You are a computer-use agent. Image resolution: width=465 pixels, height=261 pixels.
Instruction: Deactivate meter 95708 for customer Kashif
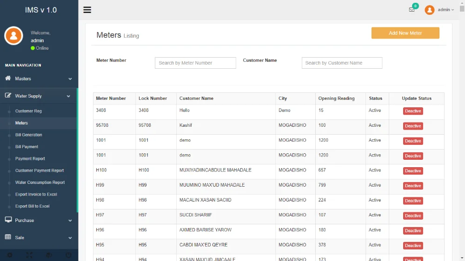click(413, 126)
